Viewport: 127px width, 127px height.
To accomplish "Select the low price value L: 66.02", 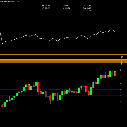I will [66, 8].
